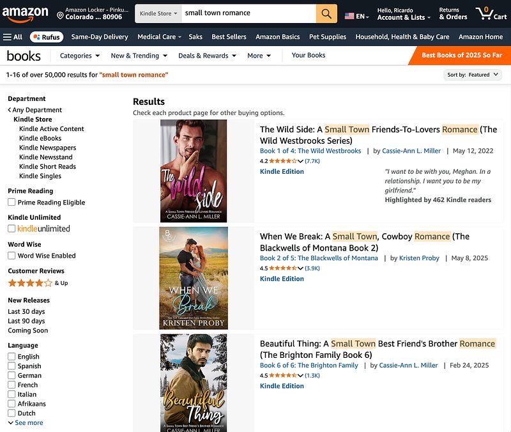Expand the More menu
511x432 pixels.
click(259, 56)
